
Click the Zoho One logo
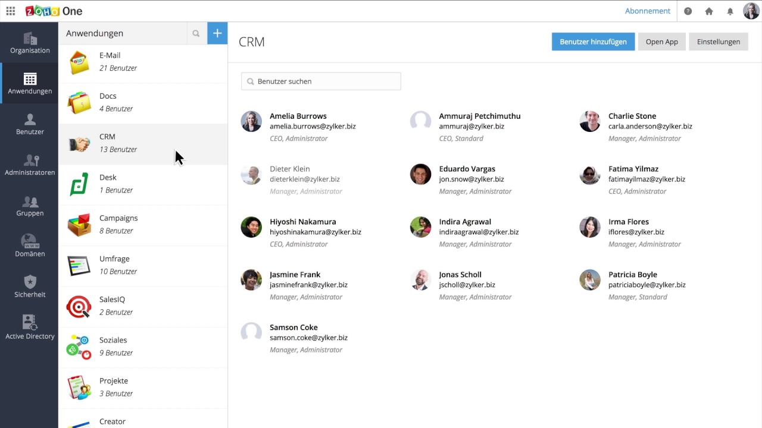pos(54,11)
